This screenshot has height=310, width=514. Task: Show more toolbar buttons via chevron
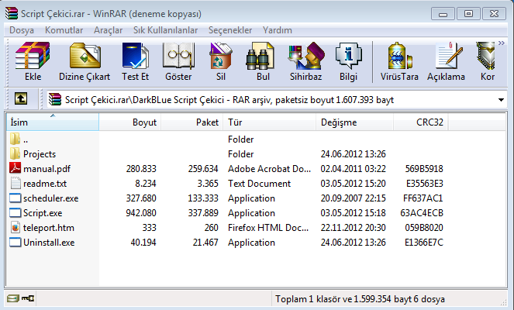tap(502, 43)
